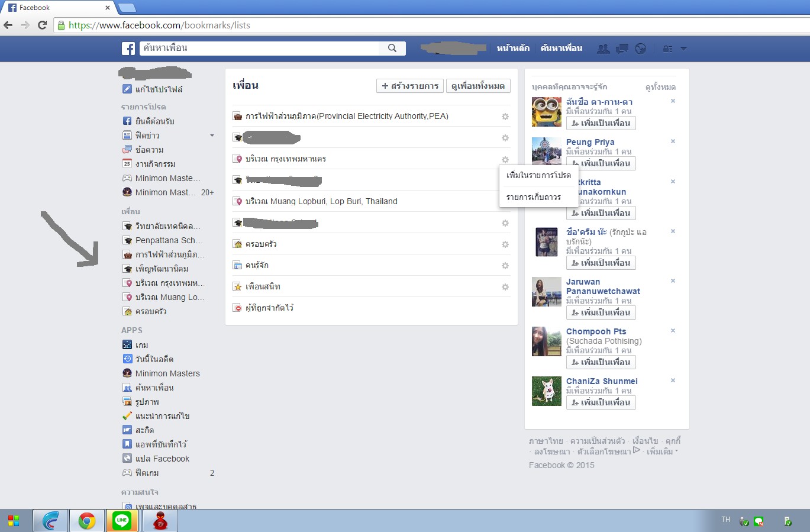Open the สะกิด pokes icon

pyautogui.click(x=127, y=430)
